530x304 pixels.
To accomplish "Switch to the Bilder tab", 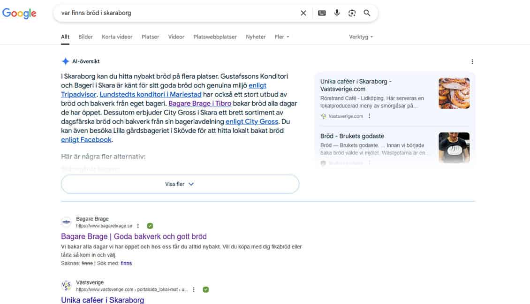I will coord(85,37).
